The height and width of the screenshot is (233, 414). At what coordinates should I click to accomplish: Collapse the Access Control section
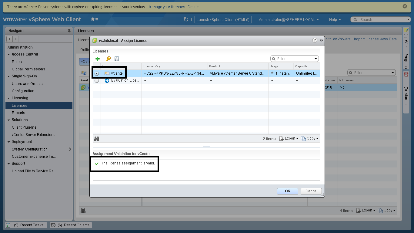click(9, 55)
